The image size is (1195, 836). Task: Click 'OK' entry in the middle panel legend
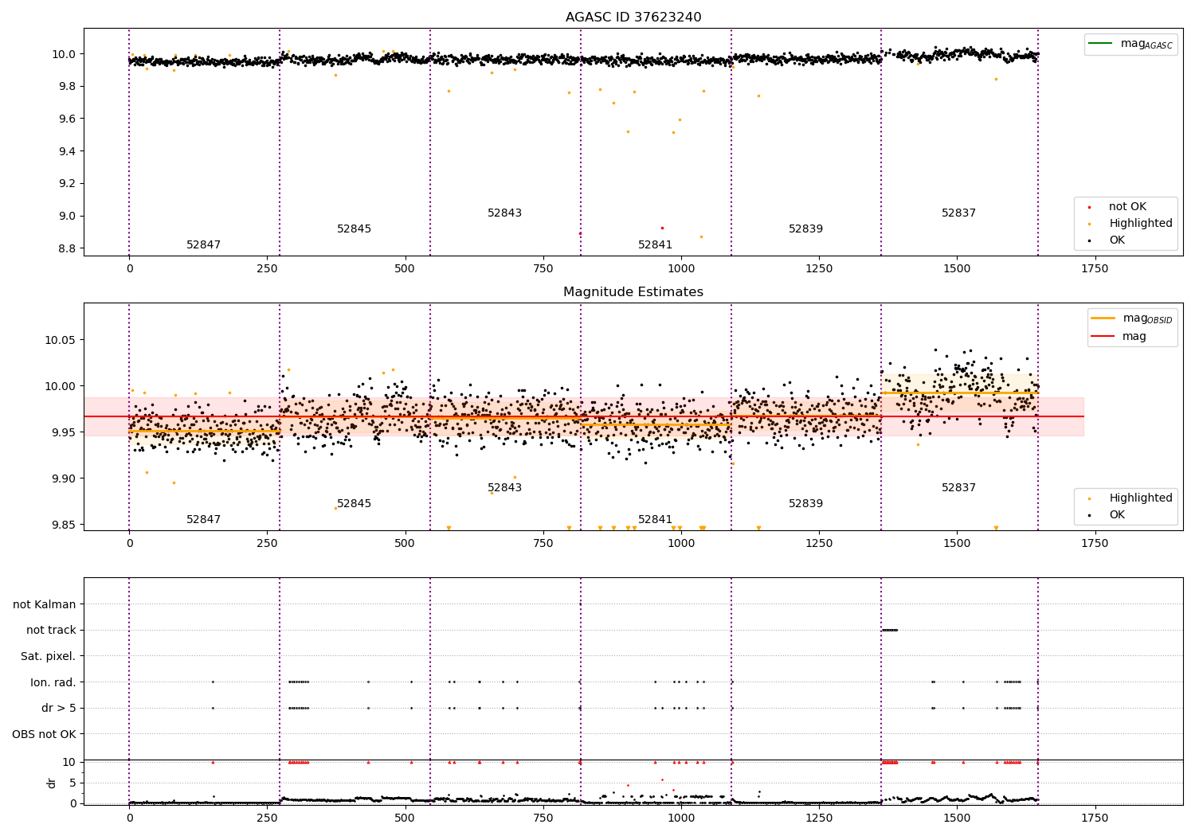click(x=1117, y=515)
